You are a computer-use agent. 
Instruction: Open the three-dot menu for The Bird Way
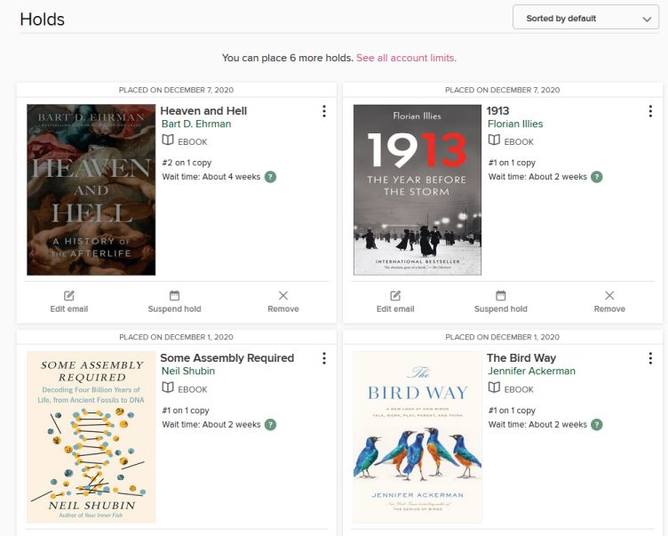point(650,358)
